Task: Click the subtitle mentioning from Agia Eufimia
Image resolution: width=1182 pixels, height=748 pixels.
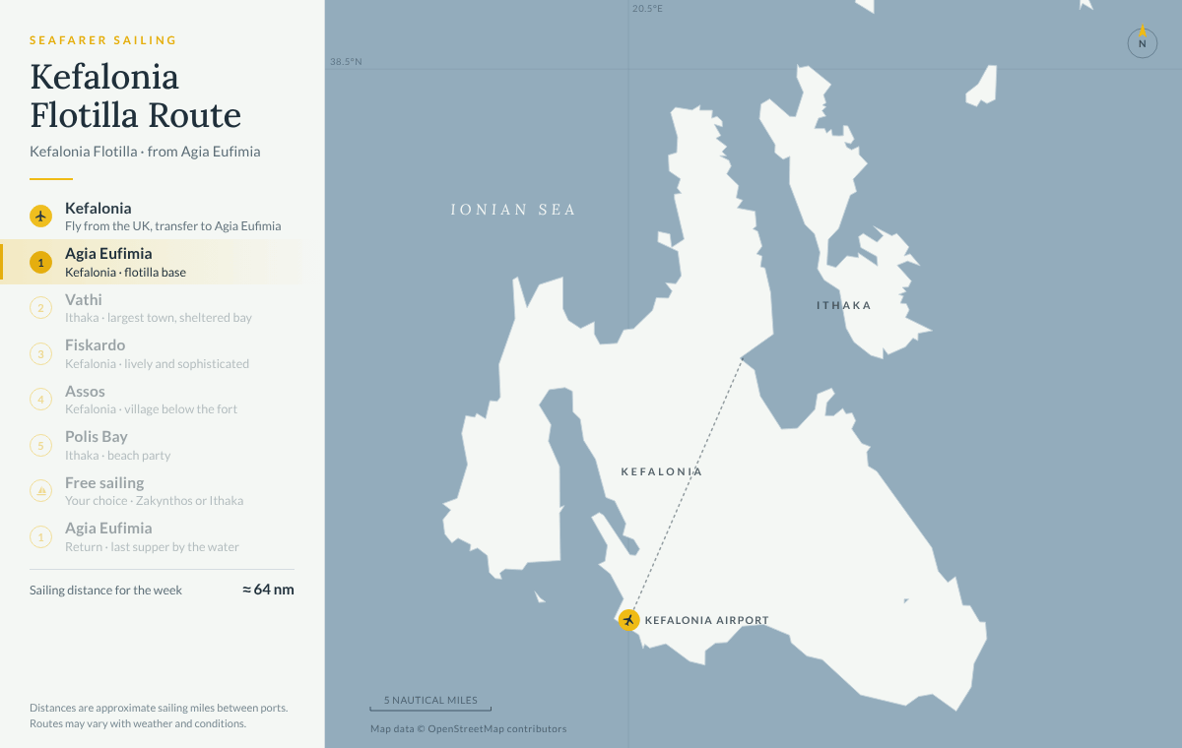Action: coord(145,152)
